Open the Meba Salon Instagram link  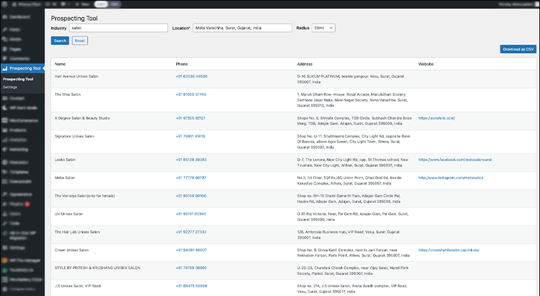click(x=451, y=178)
